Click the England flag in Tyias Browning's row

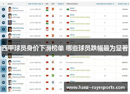(47, 30)
